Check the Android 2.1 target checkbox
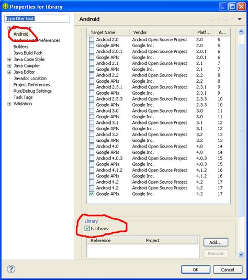This screenshot has width=248, height=280. click(x=92, y=63)
